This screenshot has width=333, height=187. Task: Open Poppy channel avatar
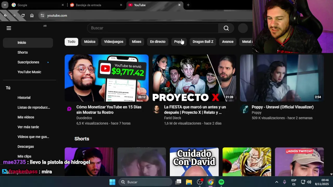[x=244, y=109]
